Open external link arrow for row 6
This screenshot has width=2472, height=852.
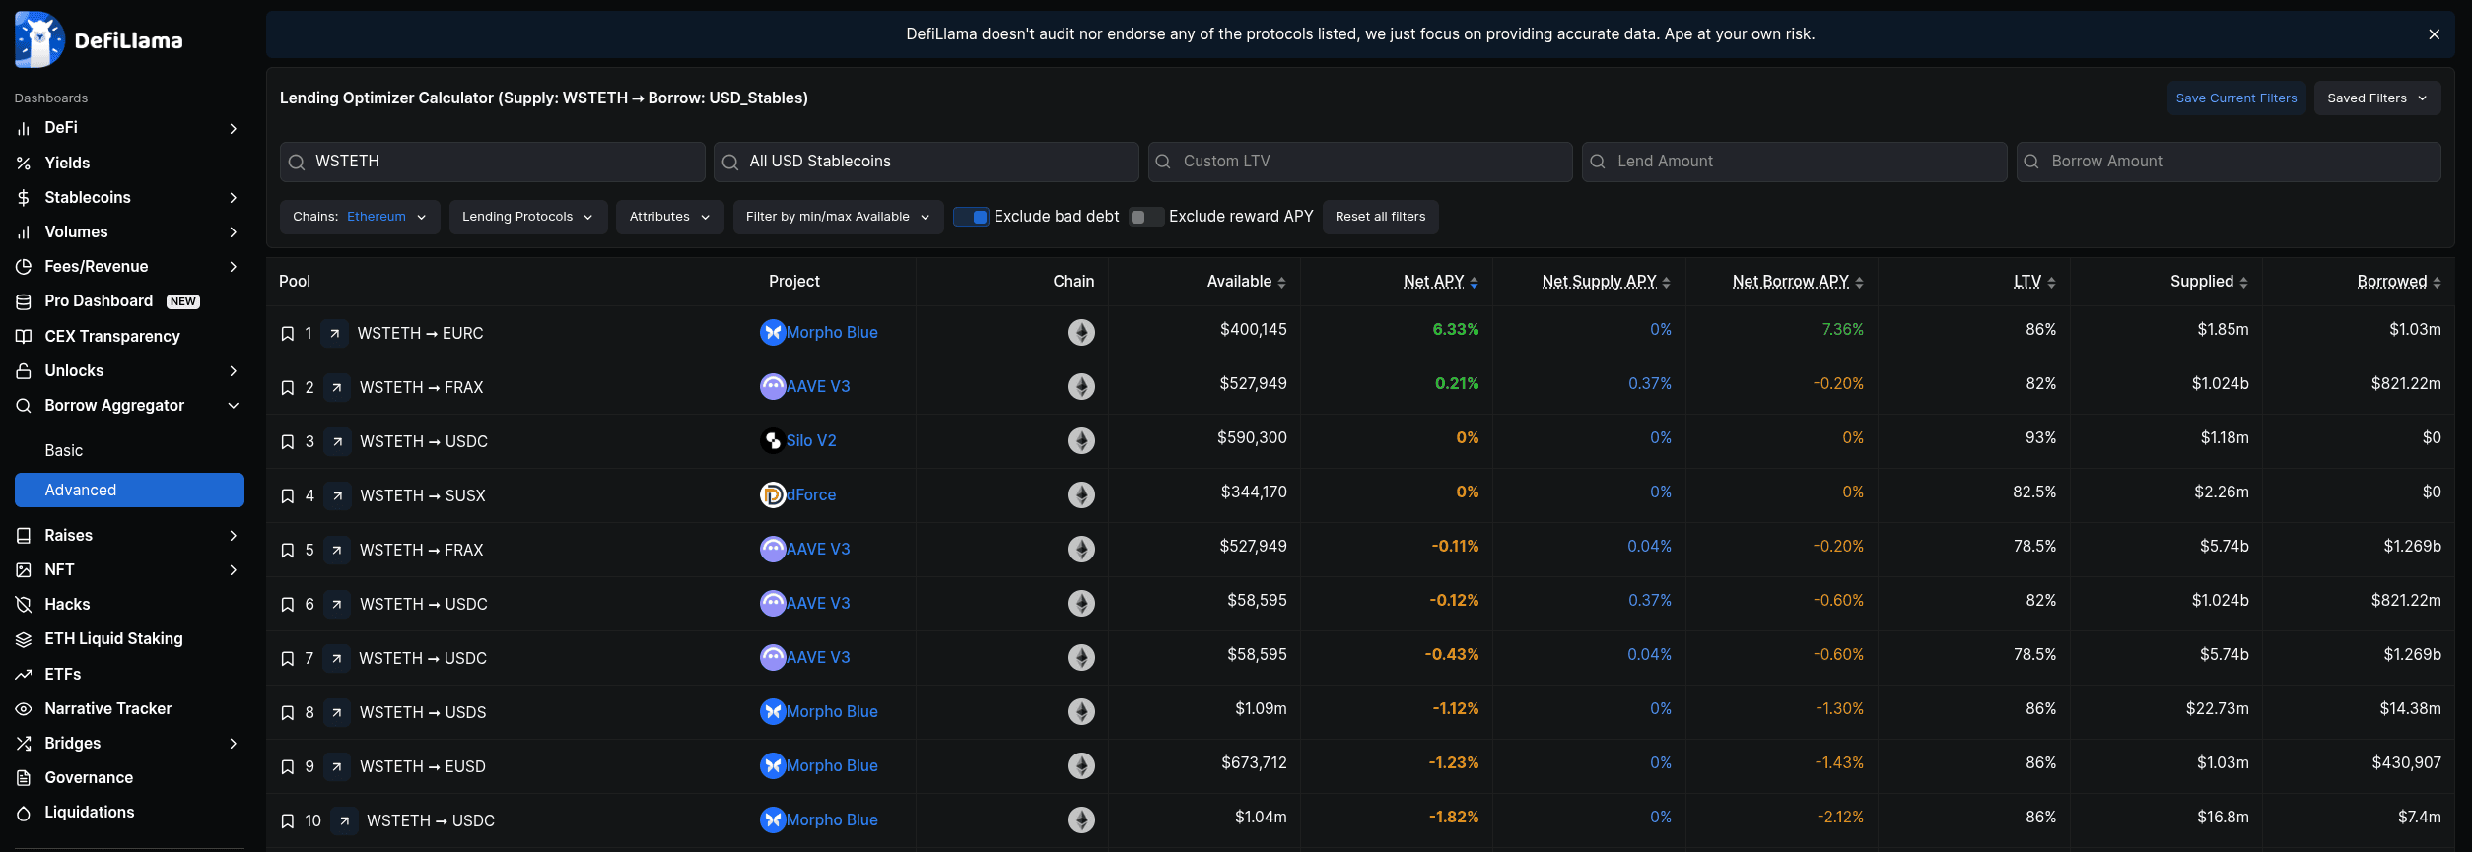pos(337,605)
